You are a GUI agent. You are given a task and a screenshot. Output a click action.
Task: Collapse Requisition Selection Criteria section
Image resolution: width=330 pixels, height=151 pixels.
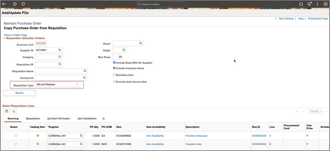click(4, 38)
